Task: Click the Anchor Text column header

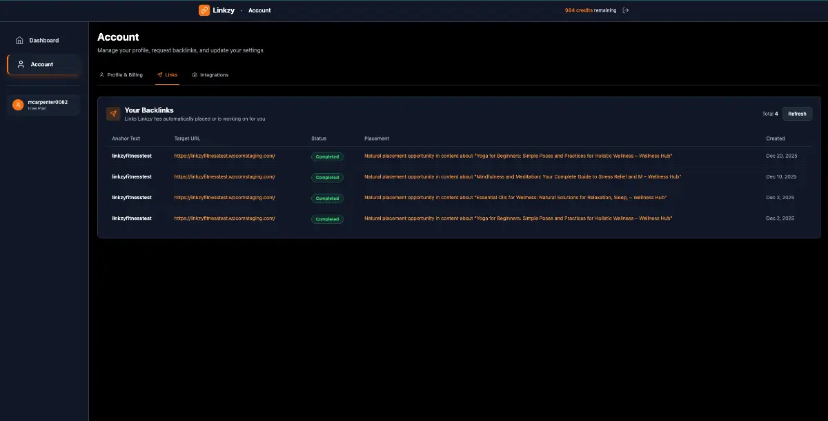Action: (126, 138)
